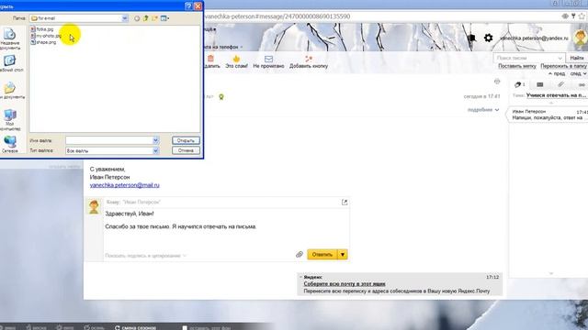Open the thread subject Учимся отвечать на п...
The width and height of the screenshot is (588, 330).
tap(556, 95)
